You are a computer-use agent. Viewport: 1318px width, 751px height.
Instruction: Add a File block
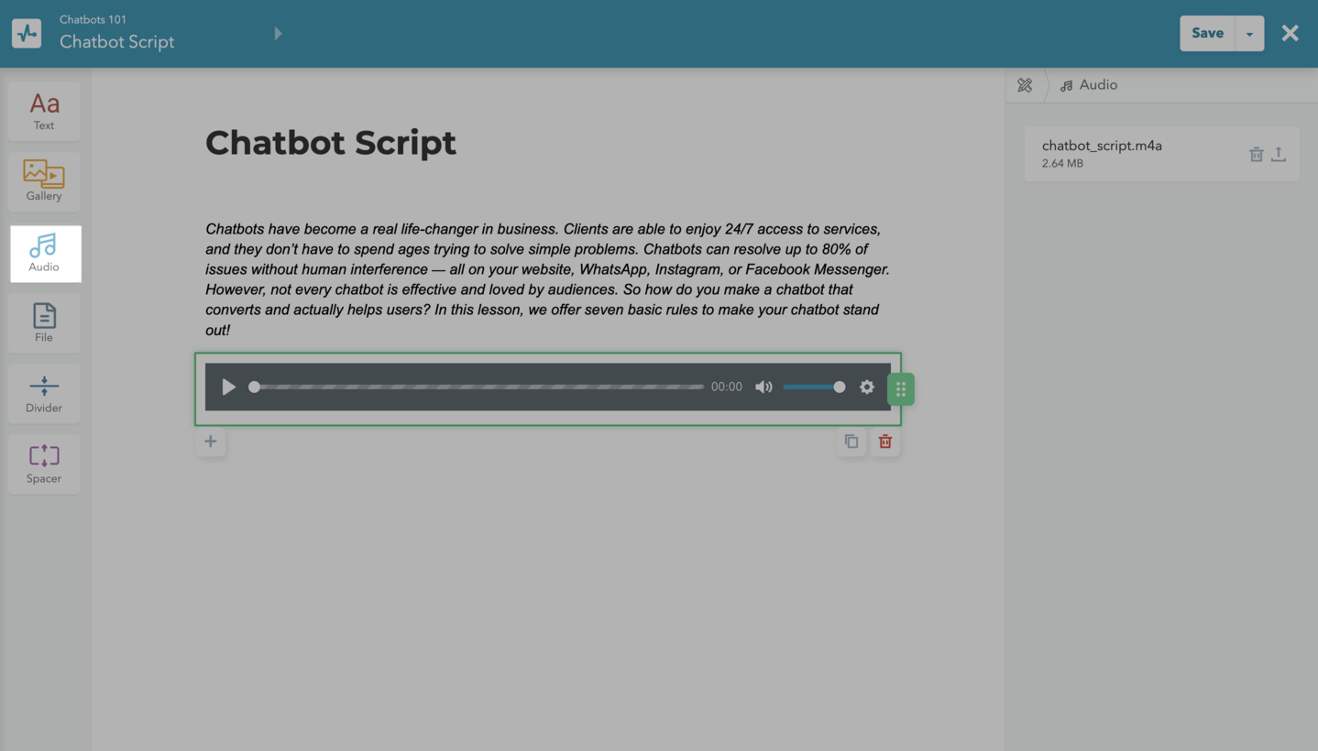44,323
